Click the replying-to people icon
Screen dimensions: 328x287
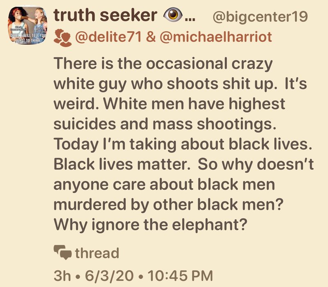[x=62, y=37]
